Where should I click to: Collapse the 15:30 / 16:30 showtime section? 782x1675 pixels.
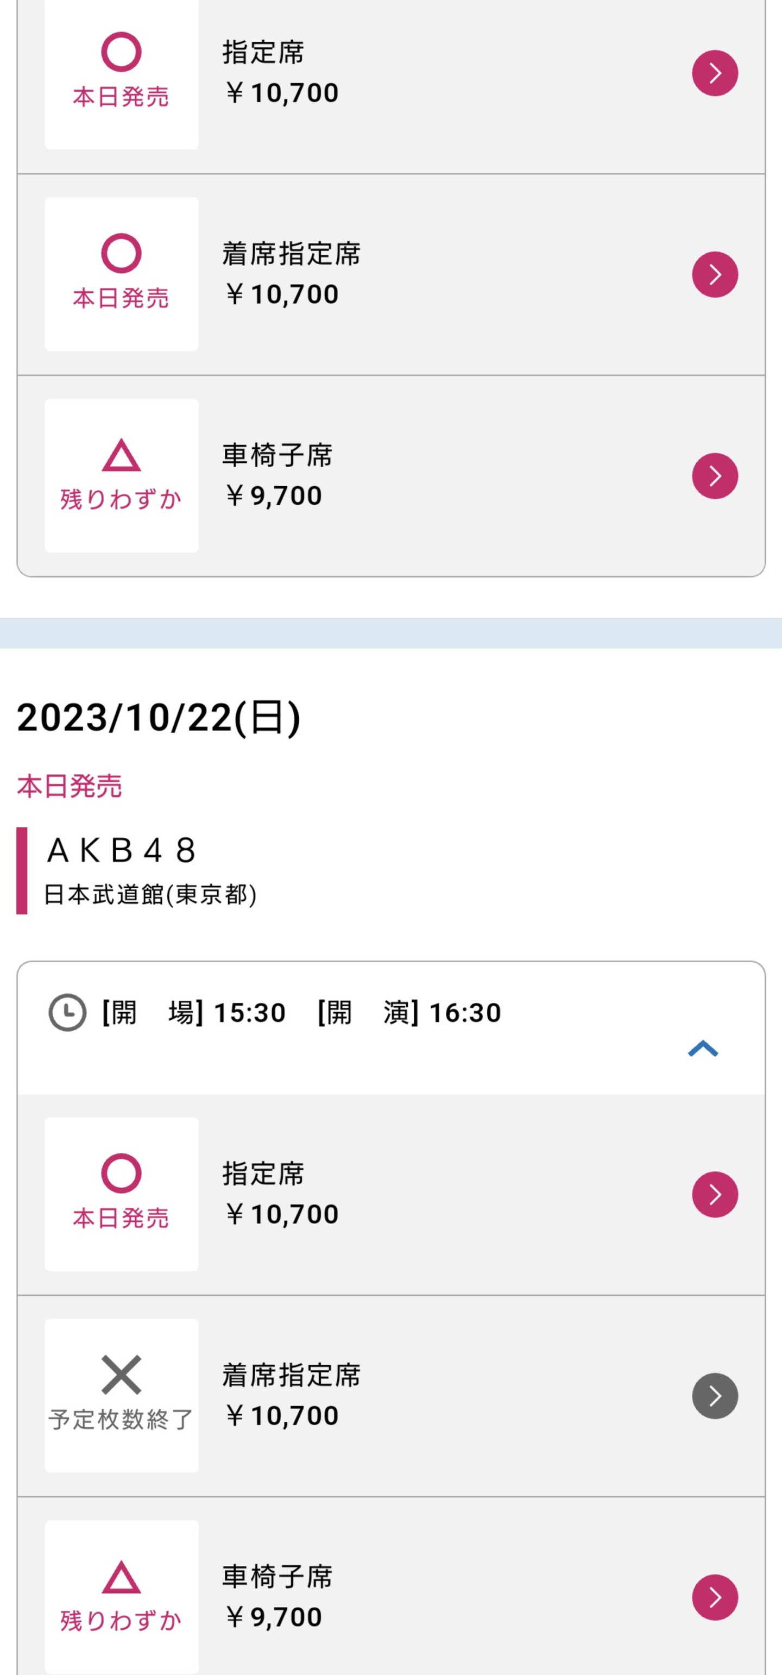click(703, 1048)
